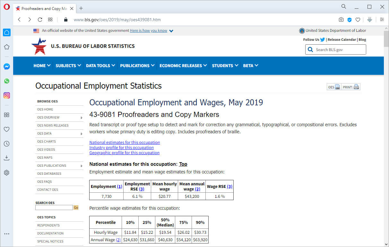The height and width of the screenshot is (247, 389).
Task: Open Geographic profile for this occupation link
Action: click(x=124, y=153)
